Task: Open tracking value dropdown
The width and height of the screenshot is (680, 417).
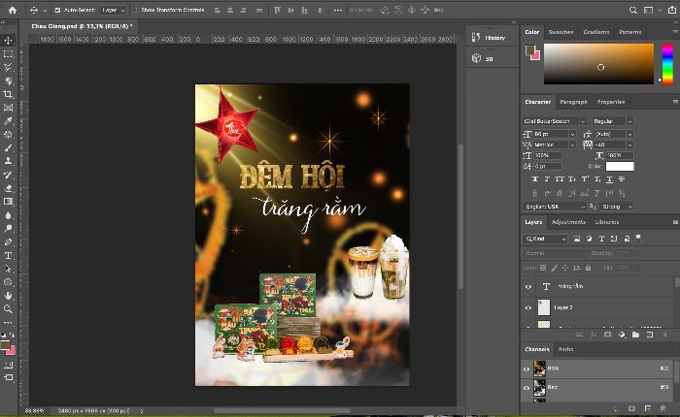Action: [x=629, y=144]
